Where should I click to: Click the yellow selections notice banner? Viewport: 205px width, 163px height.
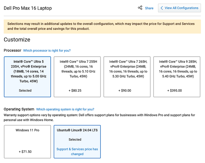pos(102,26)
